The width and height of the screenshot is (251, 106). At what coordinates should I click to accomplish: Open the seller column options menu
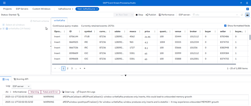pyautogui.click(x=230, y=31)
